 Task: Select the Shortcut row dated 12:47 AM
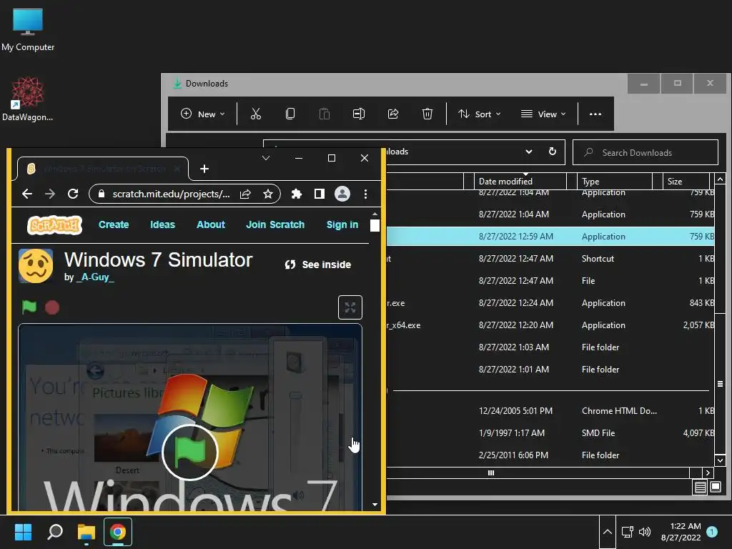(x=550, y=258)
